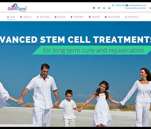Viewport: 151px width, 129px height.
Task: Open the Services menu item
Action: 60,17
